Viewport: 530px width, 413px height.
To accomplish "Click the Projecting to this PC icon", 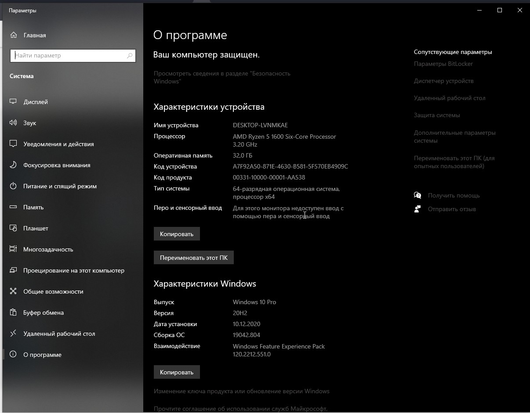I will (x=13, y=270).
